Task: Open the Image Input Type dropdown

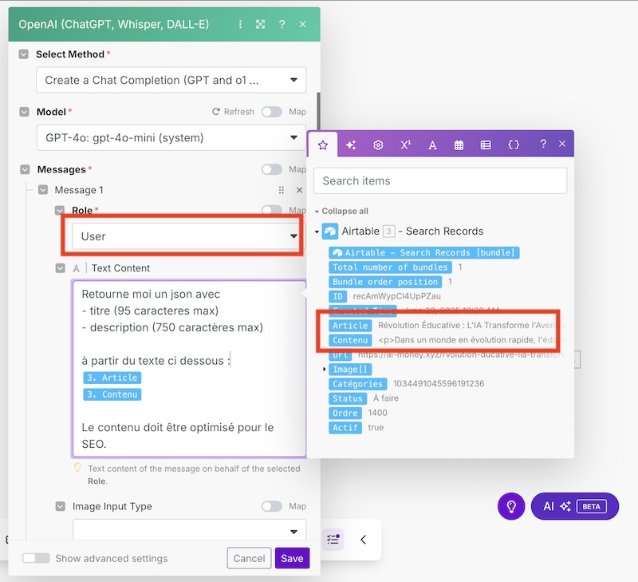Action: click(x=190, y=529)
